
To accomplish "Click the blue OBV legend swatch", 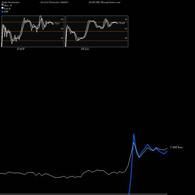I will 2,12.
